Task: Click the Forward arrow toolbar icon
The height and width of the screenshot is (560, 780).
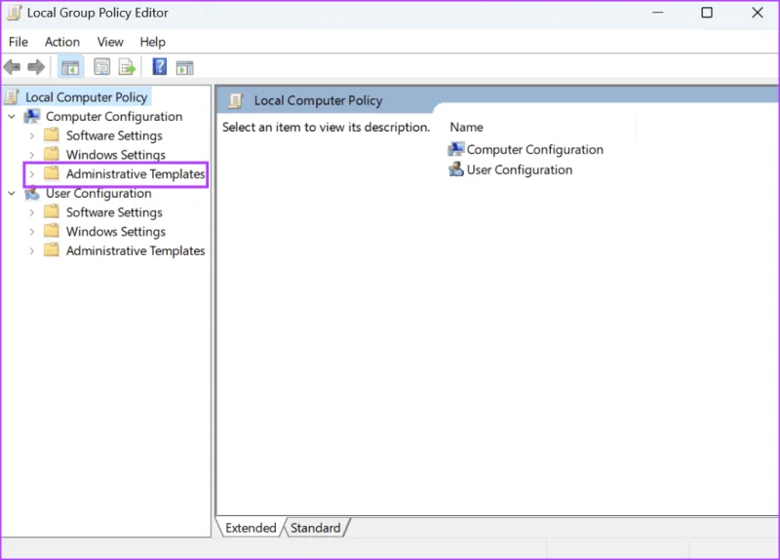Action: 36,66
